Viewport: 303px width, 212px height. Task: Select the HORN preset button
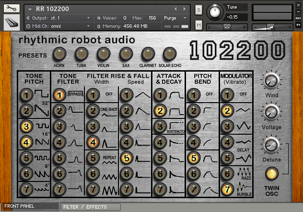[59, 54]
